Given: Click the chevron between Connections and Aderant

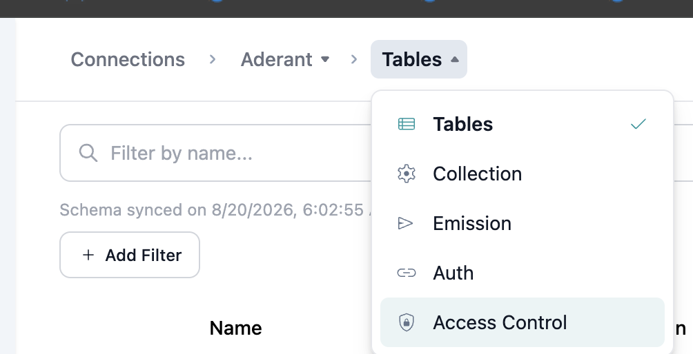Looking at the screenshot, I should pyautogui.click(x=213, y=59).
